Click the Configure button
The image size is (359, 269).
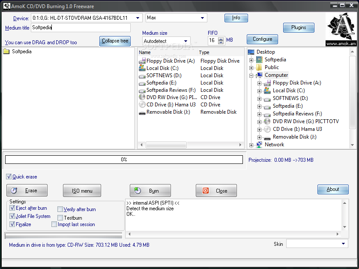click(x=262, y=39)
